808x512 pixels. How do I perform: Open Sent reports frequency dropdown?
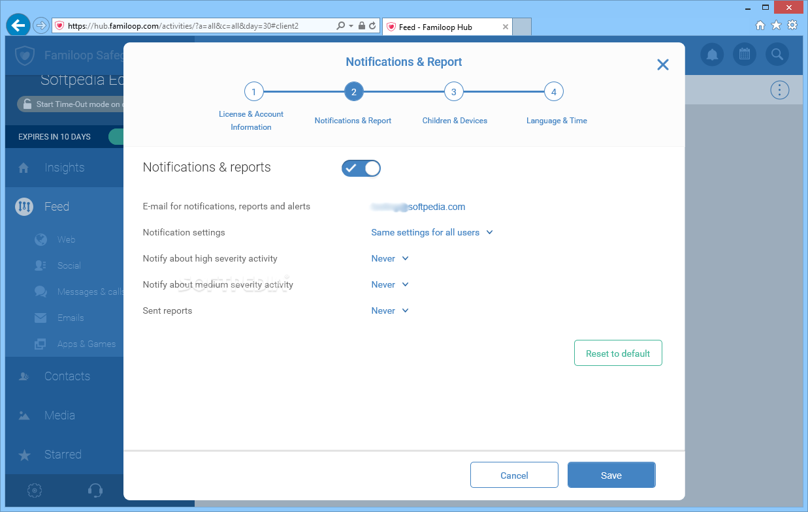pos(390,310)
